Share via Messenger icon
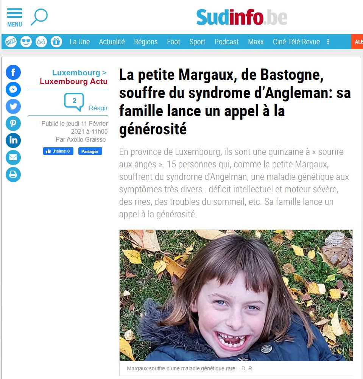The width and height of the screenshot is (363, 379). [x=13, y=89]
